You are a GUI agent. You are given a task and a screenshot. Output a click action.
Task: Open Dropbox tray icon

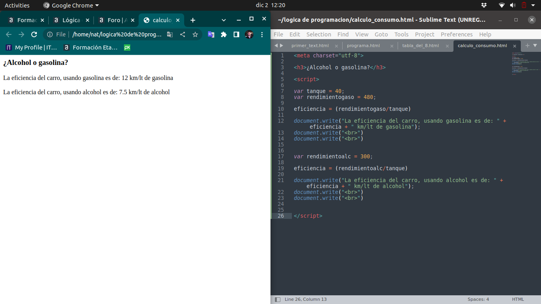tap(484, 5)
